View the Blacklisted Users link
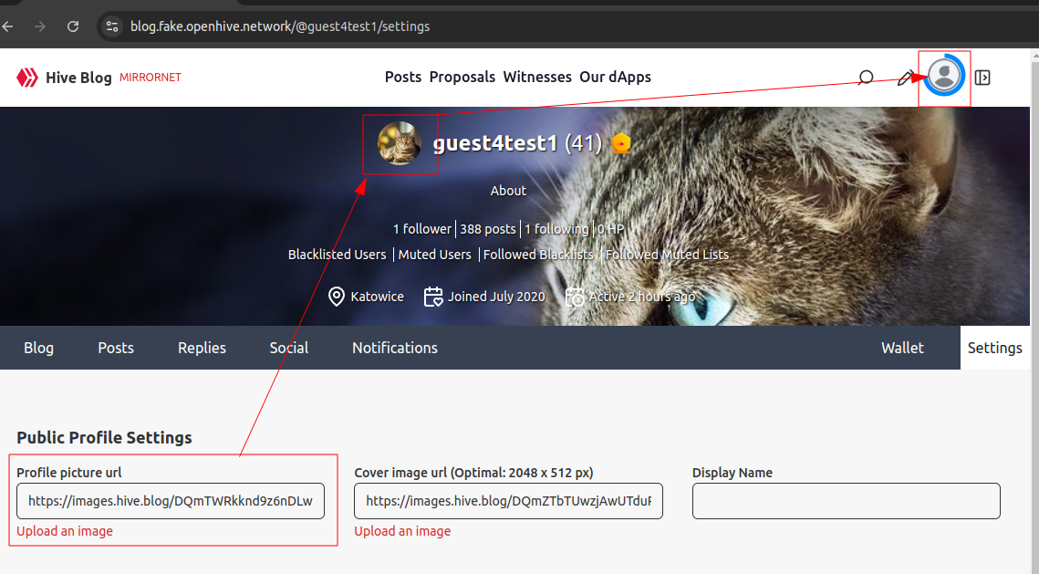The height and width of the screenshot is (574, 1039). (x=338, y=255)
